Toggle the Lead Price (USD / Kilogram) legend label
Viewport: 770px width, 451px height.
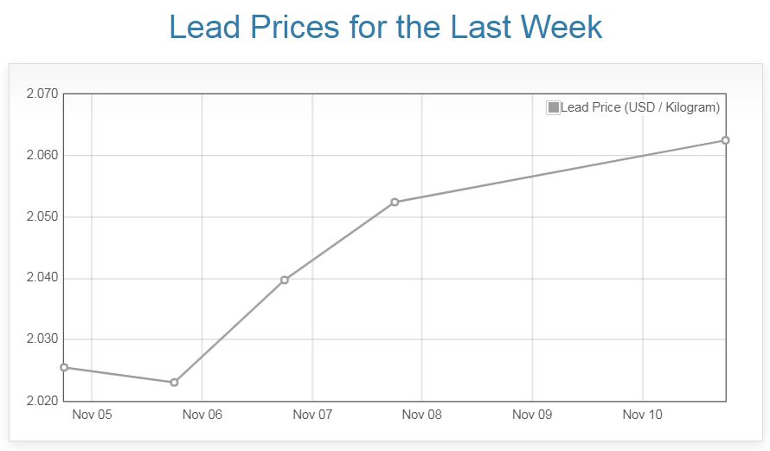(x=640, y=107)
